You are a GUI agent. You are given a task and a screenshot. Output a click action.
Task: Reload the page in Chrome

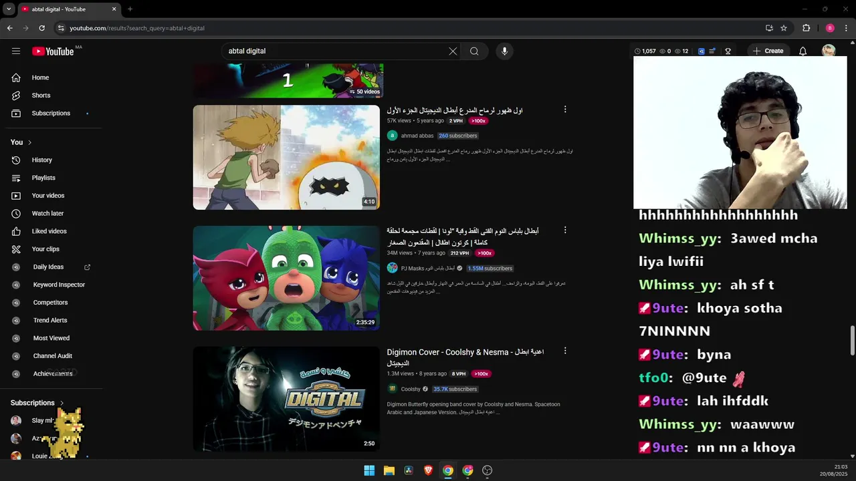coord(41,28)
